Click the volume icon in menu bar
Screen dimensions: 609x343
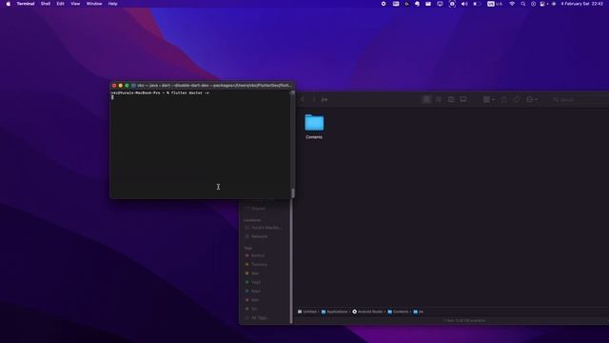click(464, 4)
